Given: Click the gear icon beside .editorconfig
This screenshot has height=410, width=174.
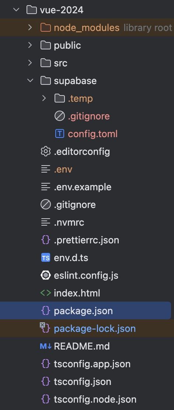Looking at the screenshot, I should 45,152.
